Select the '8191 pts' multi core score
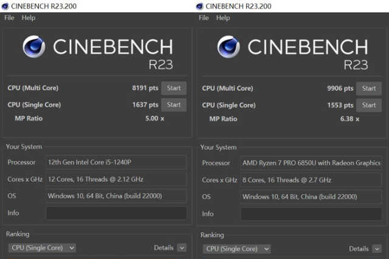Image resolution: width=389 pixels, height=259 pixels. point(145,88)
